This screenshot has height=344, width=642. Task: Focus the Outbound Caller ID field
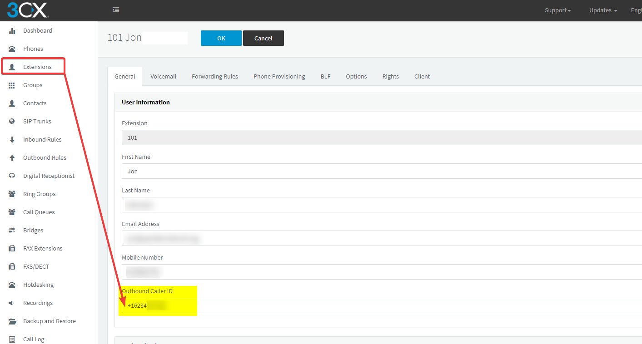point(382,305)
